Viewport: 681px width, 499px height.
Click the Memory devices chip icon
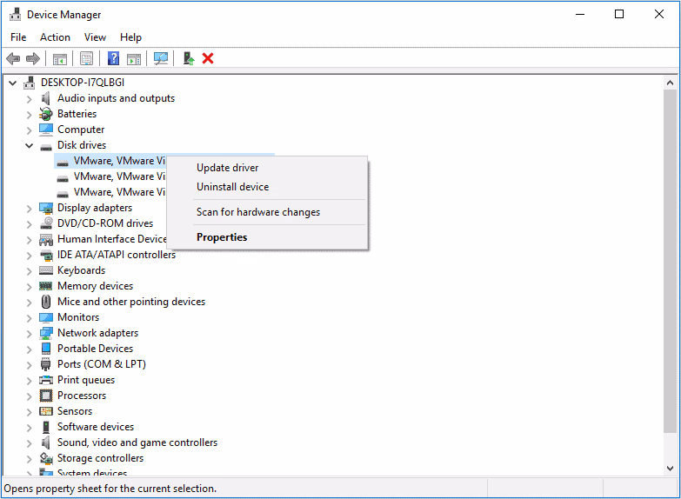point(45,286)
